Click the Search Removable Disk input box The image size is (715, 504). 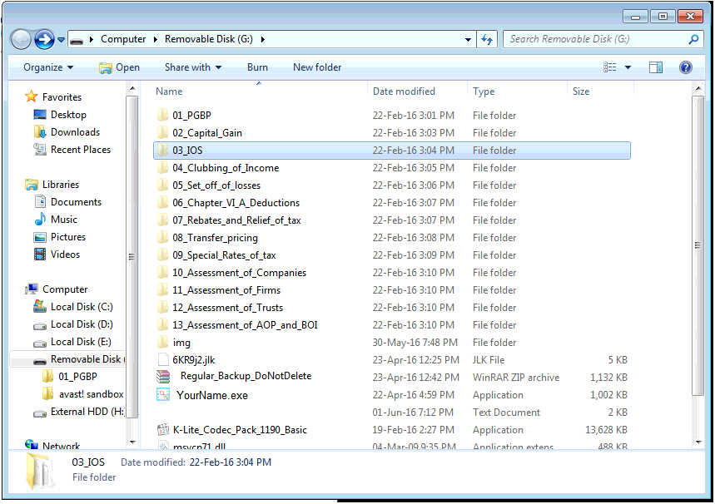point(595,39)
